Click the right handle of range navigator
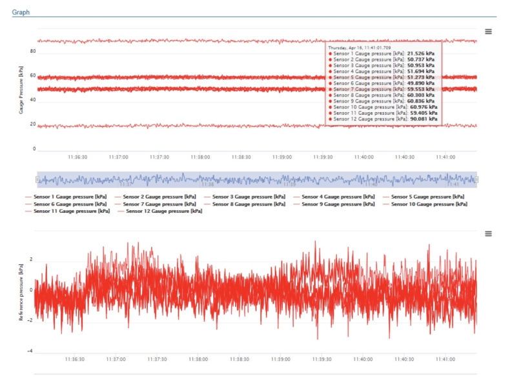The image size is (510, 381). (478, 180)
